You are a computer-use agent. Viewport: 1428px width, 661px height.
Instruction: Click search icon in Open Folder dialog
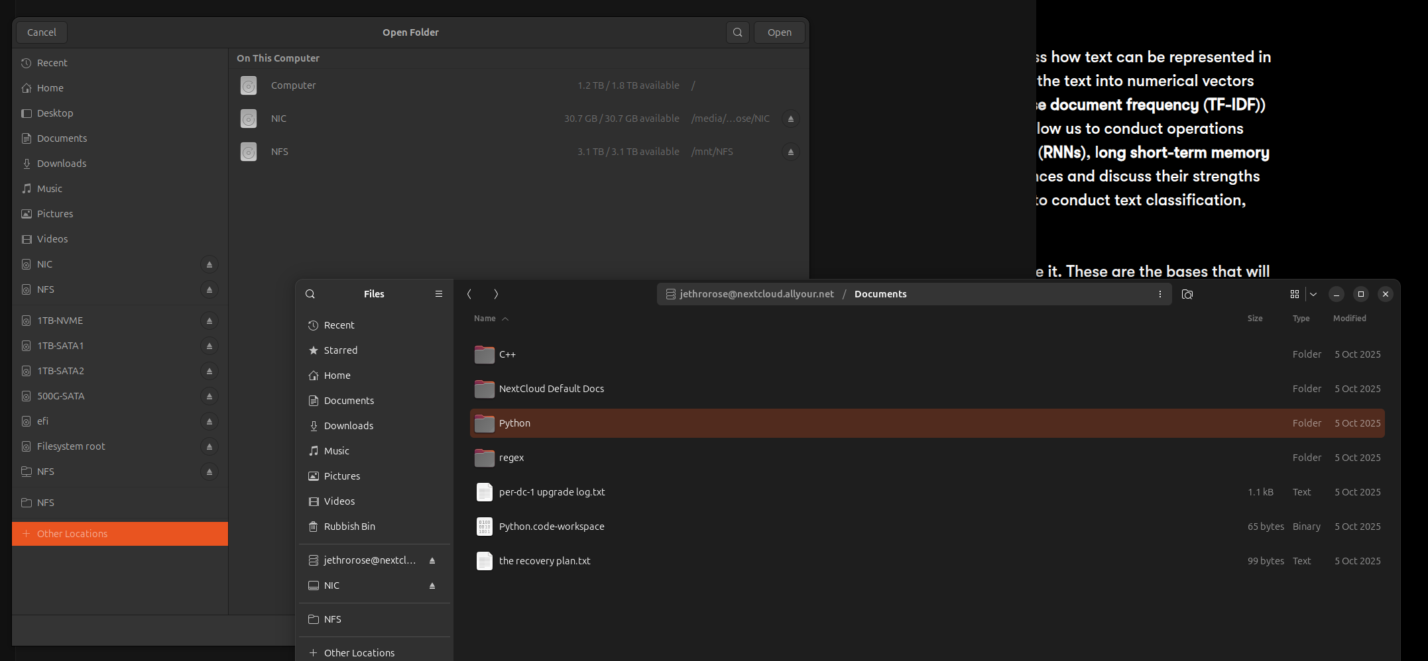click(737, 32)
